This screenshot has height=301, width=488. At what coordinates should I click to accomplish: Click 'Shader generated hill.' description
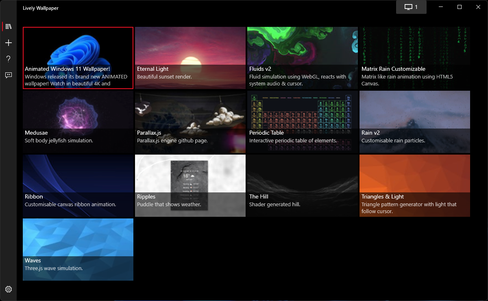point(275,204)
